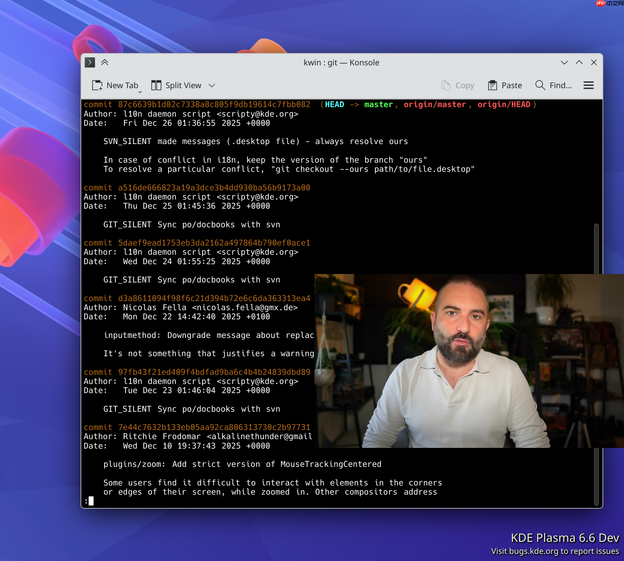Open the hamburger menu icon
The width and height of the screenshot is (624, 561).
(588, 85)
